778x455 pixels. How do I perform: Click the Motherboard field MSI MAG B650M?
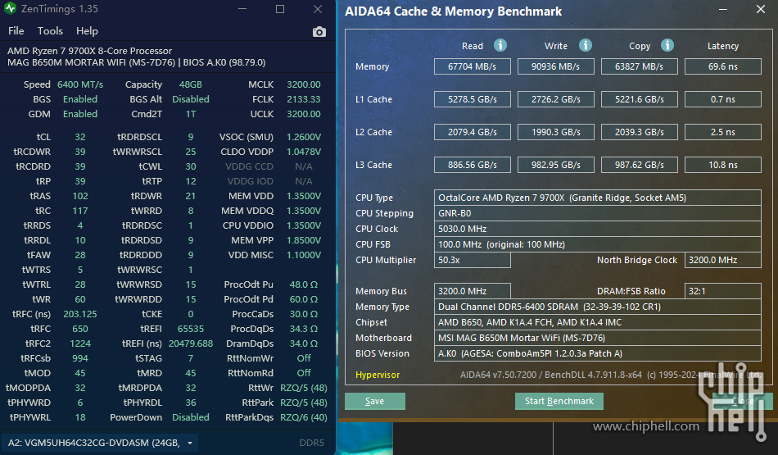coord(597,338)
